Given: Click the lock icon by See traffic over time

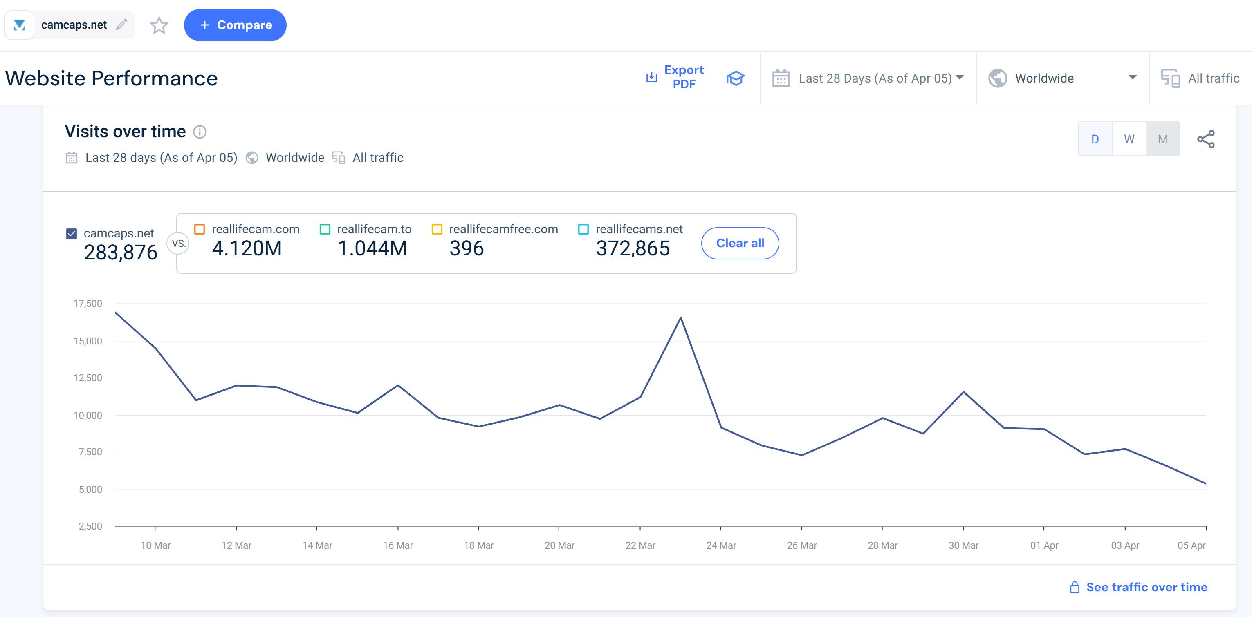Looking at the screenshot, I should click(x=1075, y=587).
